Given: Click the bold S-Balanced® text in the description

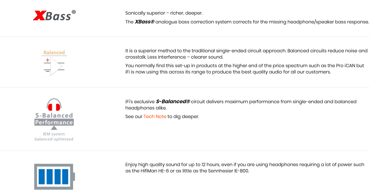Looking at the screenshot, I should point(173,102).
